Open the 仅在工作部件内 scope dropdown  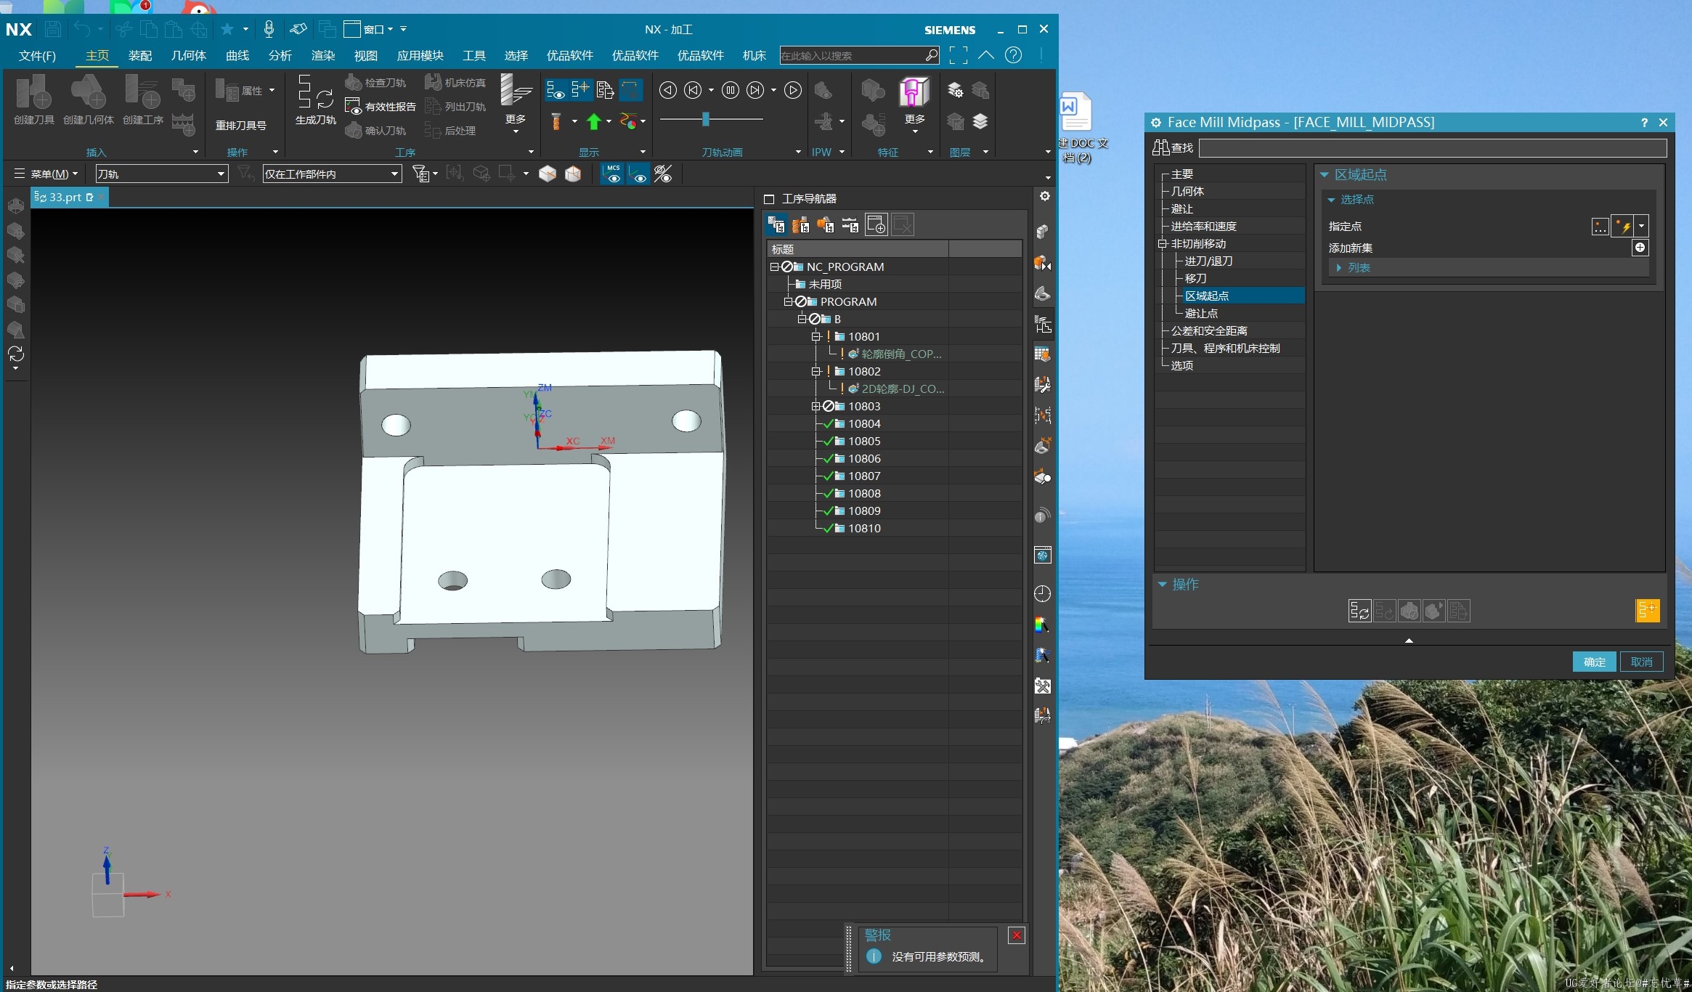[x=332, y=174]
